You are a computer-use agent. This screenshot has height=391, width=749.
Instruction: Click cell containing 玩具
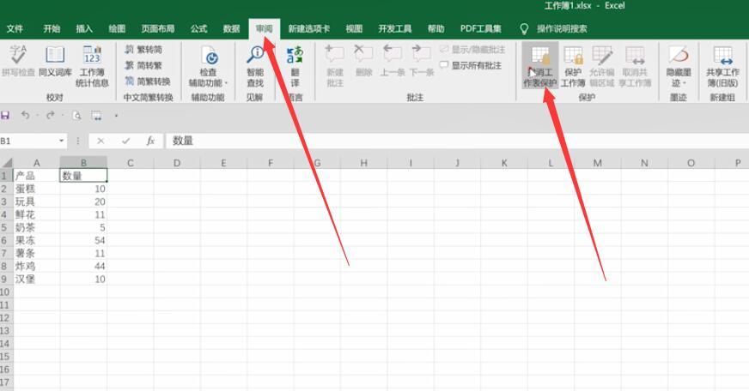coord(37,202)
